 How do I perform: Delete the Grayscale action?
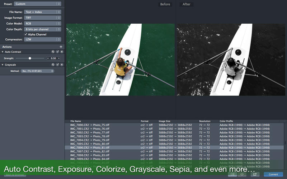(x=62, y=65)
